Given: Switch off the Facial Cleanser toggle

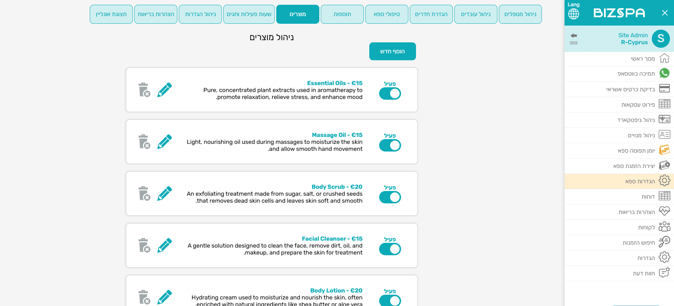Looking at the screenshot, I should [x=390, y=249].
